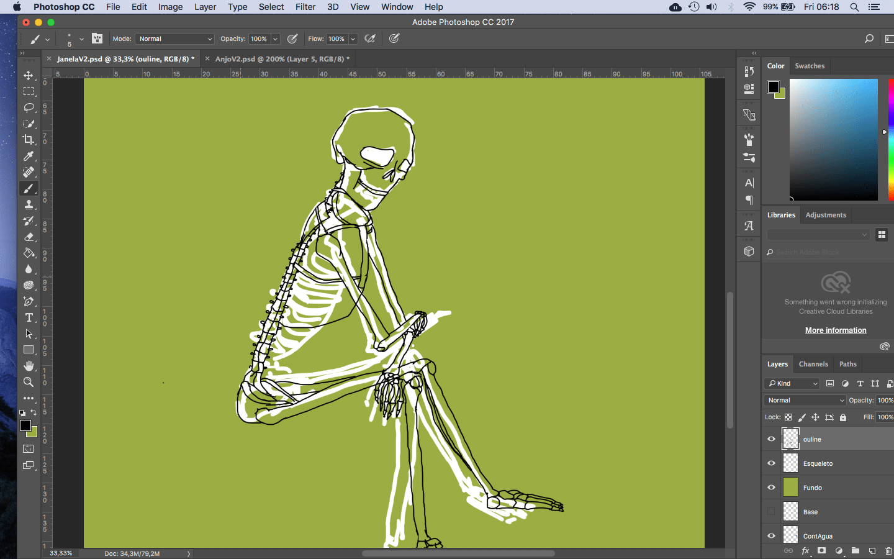The width and height of the screenshot is (894, 559).
Task: Switch to the AnjoV2.psd document tab
Action: 282,59
